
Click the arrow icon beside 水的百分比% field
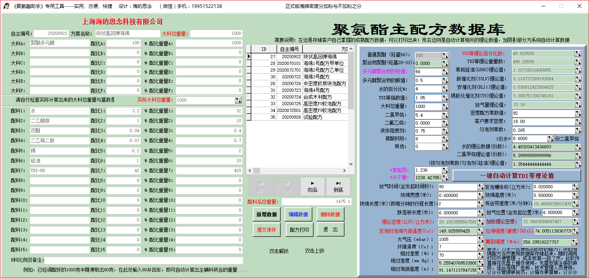[x=445, y=89]
